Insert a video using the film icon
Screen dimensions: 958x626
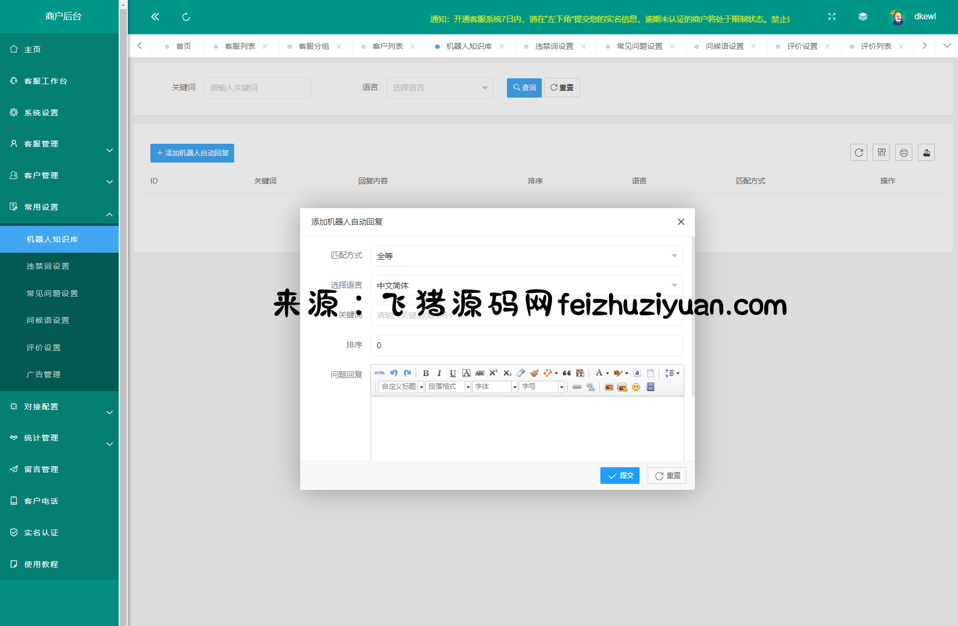pyautogui.click(x=650, y=387)
